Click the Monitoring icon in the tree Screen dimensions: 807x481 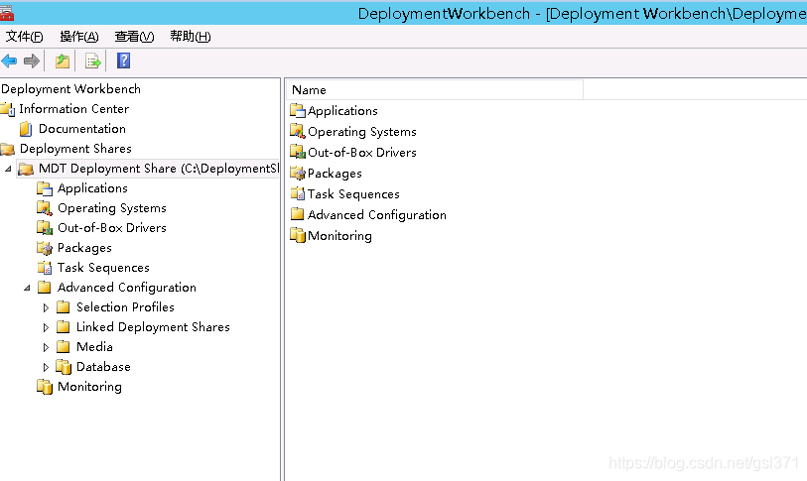click(x=45, y=387)
